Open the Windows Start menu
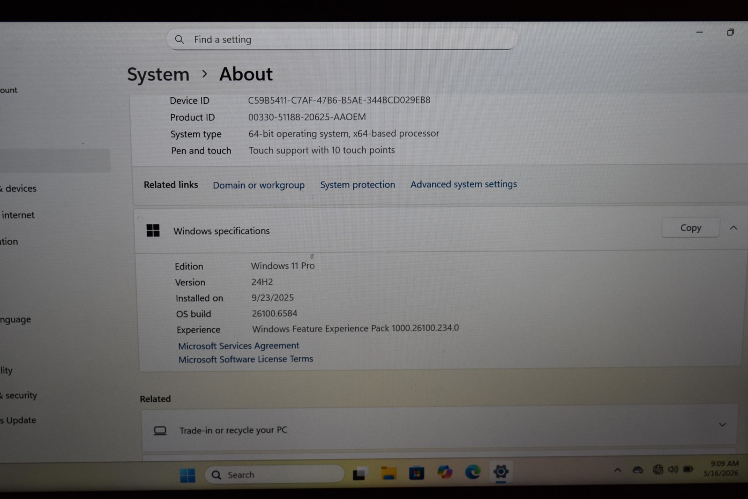The image size is (748, 499). 187,475
